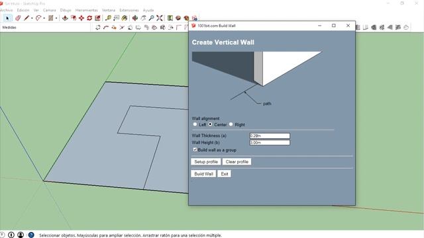Pick the Tape Measure tool
This screenshot has width=424, height=238.
click(x=108, y=18)
